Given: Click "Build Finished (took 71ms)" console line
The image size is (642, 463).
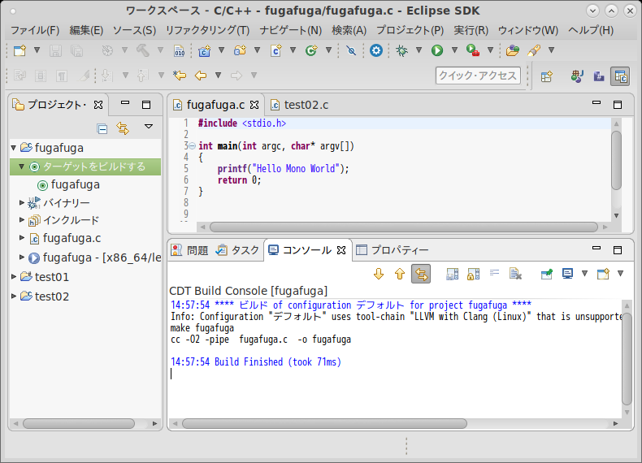Looking at the screenshot, I should pyautogui.click(x=278, y=362).
